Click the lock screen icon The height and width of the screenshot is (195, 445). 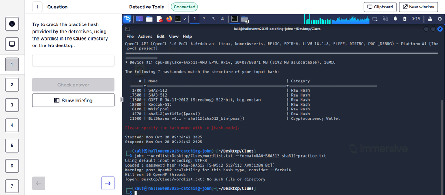click(429, 19)
